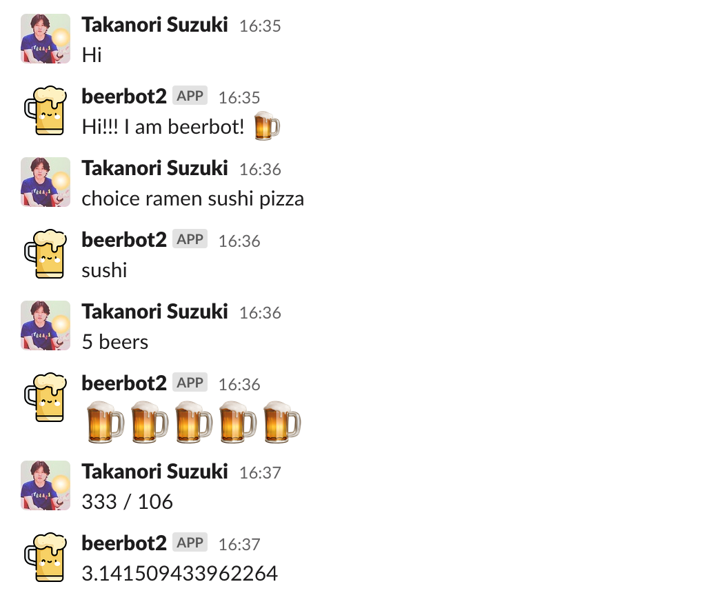Viewport: 702px width, 593px height.
Task: Click the APP badge above the beer emoji row
Action: [x=190, y=383]
